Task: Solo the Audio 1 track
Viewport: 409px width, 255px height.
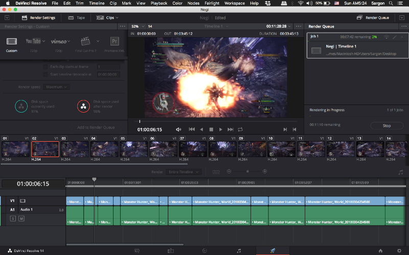Action: click(x=13, y=219)
